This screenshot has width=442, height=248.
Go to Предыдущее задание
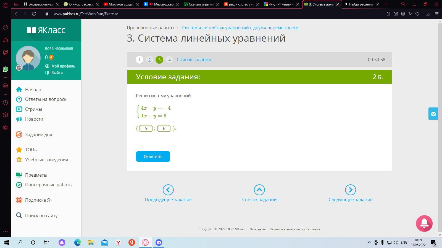168,193
